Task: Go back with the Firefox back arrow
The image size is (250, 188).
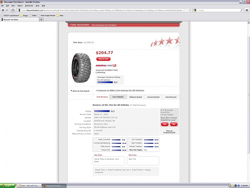Action: pyautogui.click(x=3, y=10)
